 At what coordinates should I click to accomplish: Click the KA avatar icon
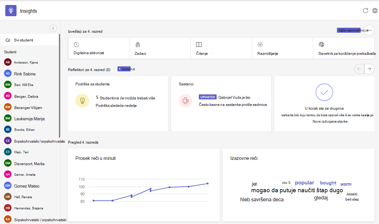click(8, 219)
